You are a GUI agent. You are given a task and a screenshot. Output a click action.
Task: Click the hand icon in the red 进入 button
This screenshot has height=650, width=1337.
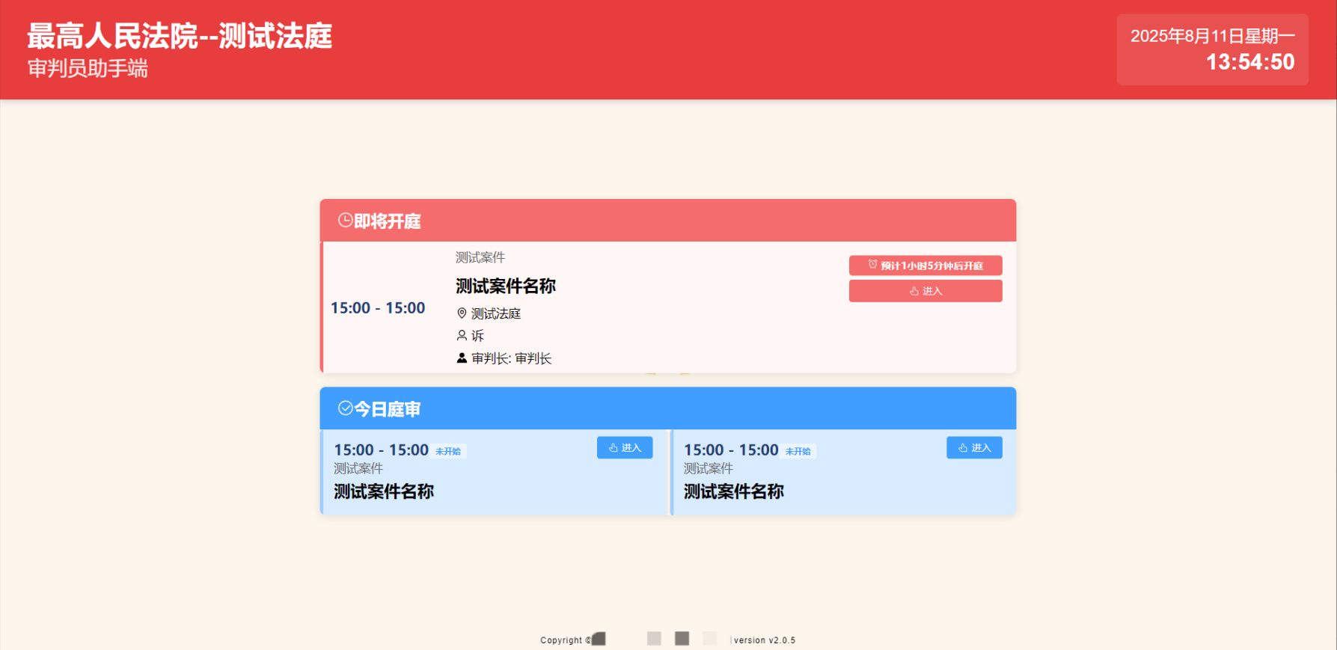(x=914, y=291)
